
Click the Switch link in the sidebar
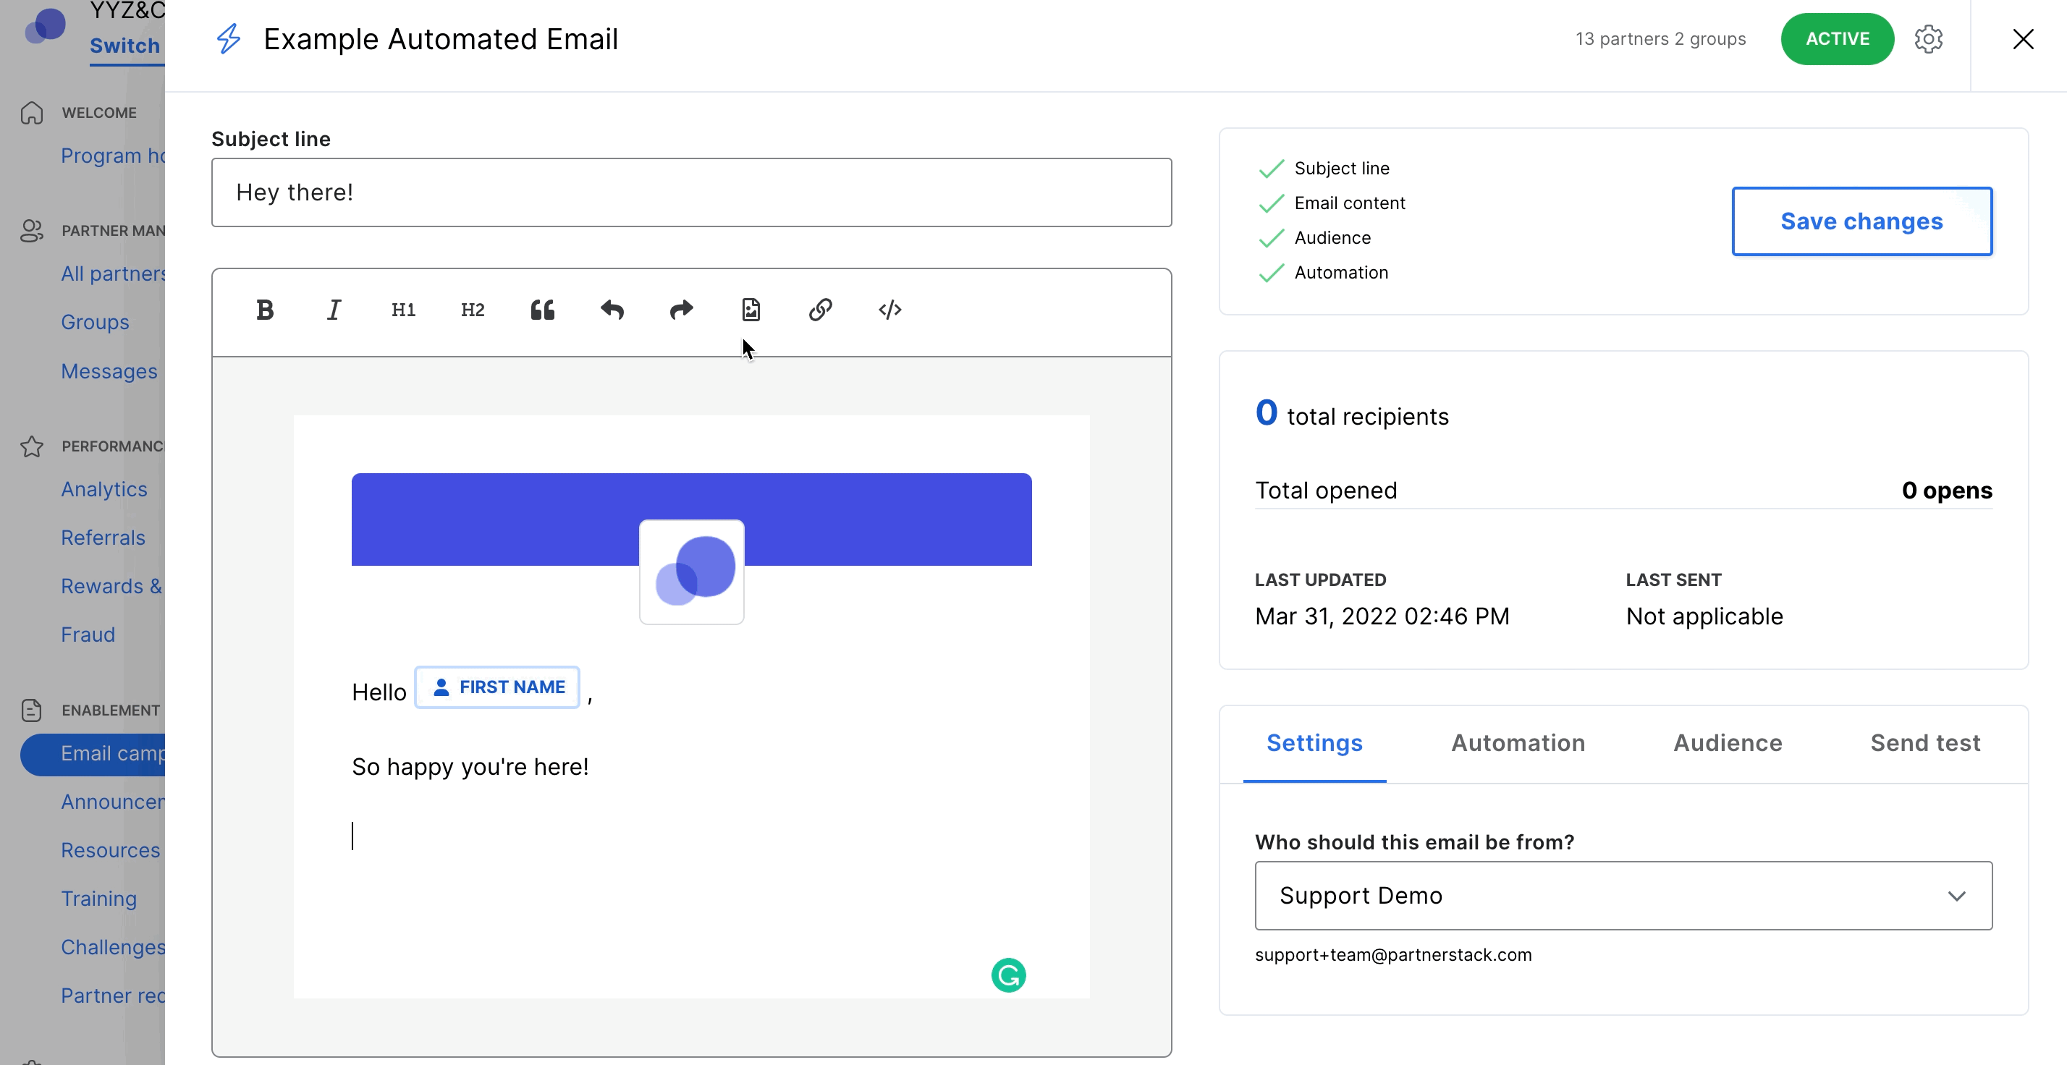[125, 46]
